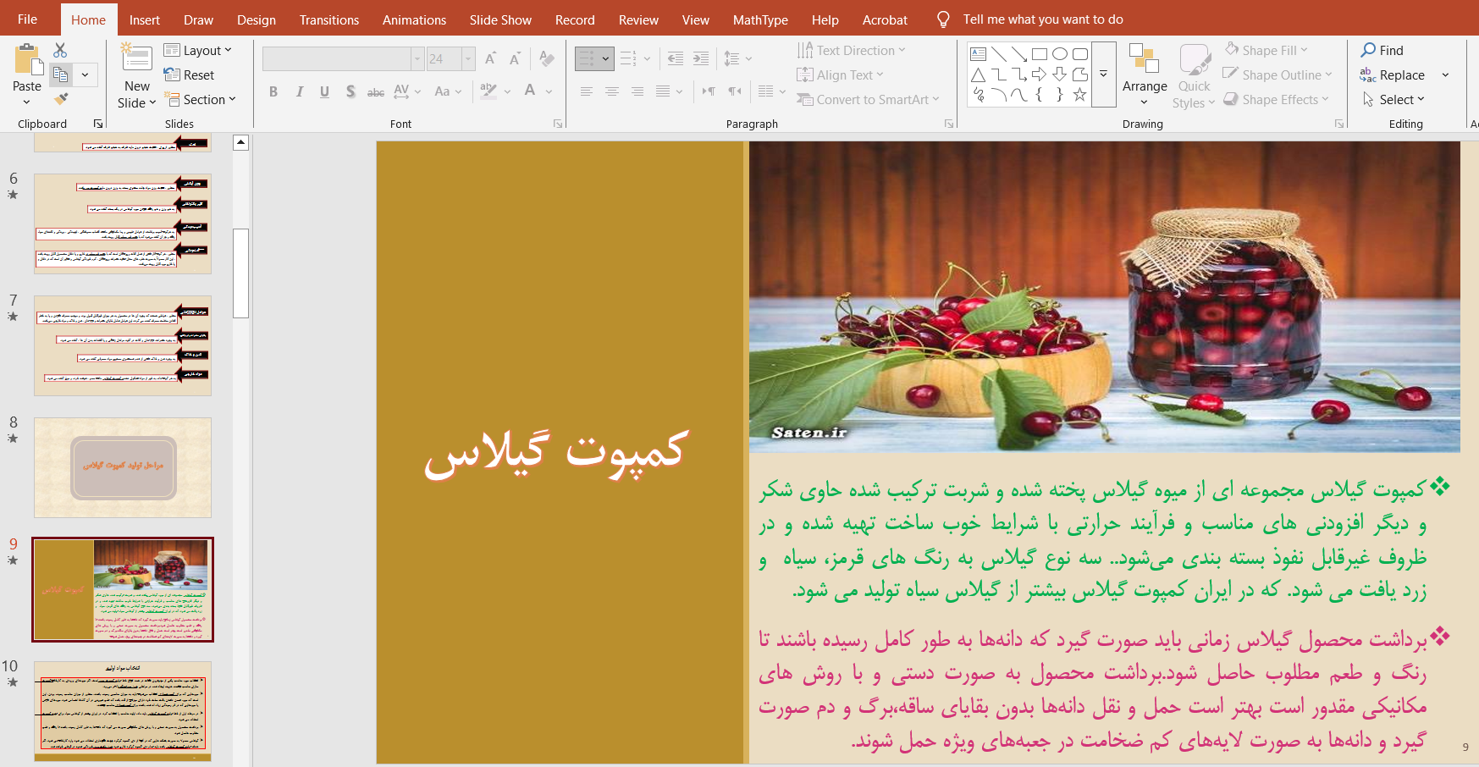Click the Copy icon in Clipboard
Screen dimensions: 1479x767
click(61, 74)
